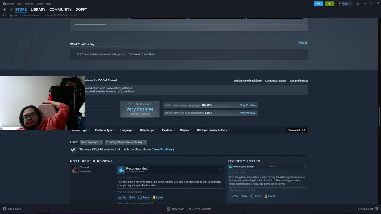This screenshot has height=214, width=381.
Task: Open the announcements megaphone button
Action: tap(318, 4)
